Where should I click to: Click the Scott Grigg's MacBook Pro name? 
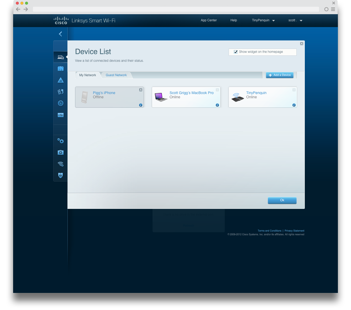point(192,93)
